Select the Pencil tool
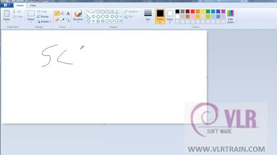 pyautogui.click(x=57, y=13)
